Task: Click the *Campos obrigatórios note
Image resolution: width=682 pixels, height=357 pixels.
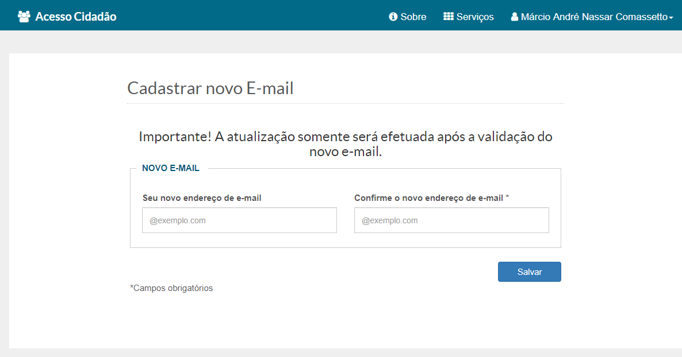Action: point(171,288)
